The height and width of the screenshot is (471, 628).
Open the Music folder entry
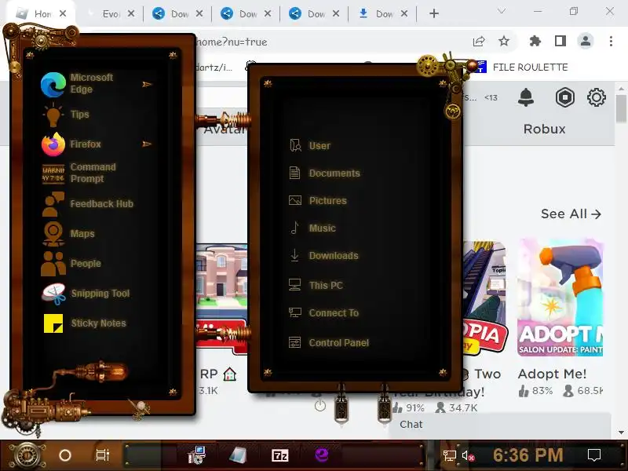coord(312,228)
